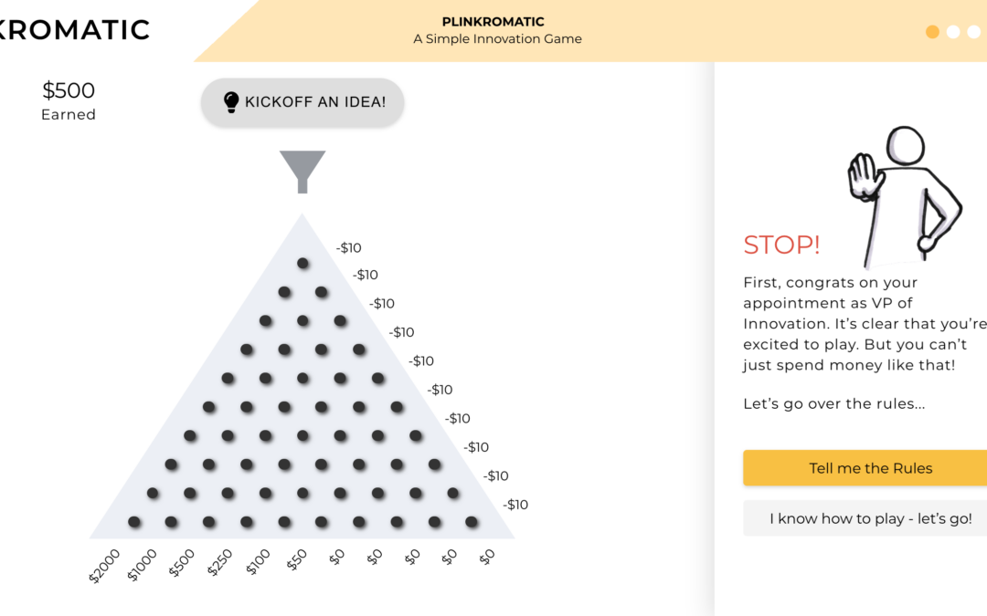Click the gray funnel icon

302,171
